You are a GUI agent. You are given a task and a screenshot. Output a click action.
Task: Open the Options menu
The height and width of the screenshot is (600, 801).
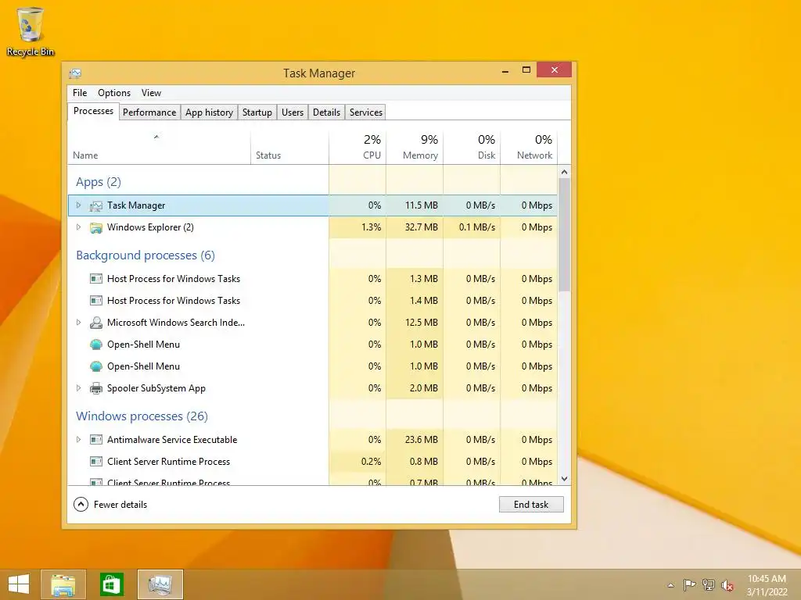[114, 93]
